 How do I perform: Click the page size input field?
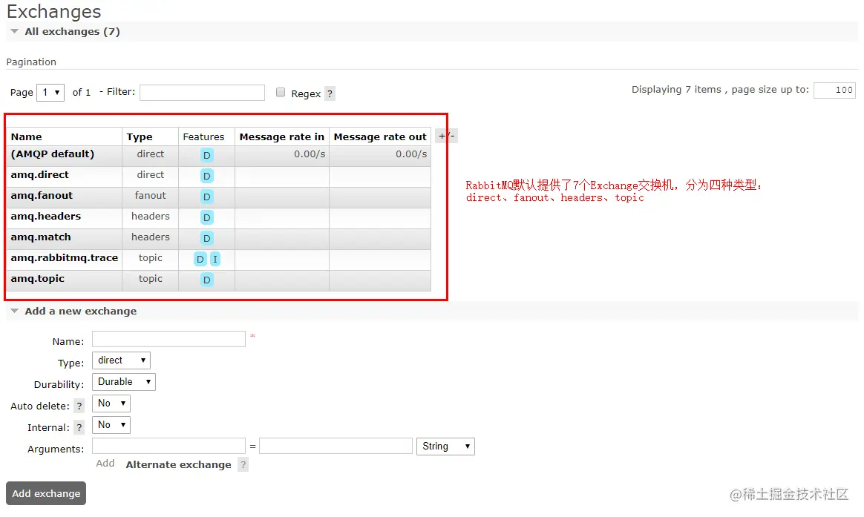tap(835, 90)
